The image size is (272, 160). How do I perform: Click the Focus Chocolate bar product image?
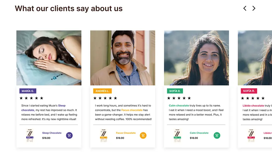[104, 135]
